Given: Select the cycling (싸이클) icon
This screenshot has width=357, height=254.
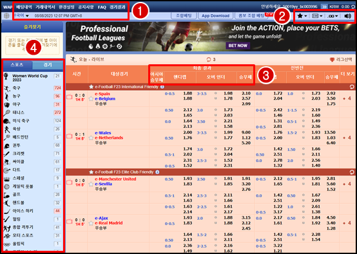Looking at the screenshot, I should pyautogui.click(x=7, y=162).
